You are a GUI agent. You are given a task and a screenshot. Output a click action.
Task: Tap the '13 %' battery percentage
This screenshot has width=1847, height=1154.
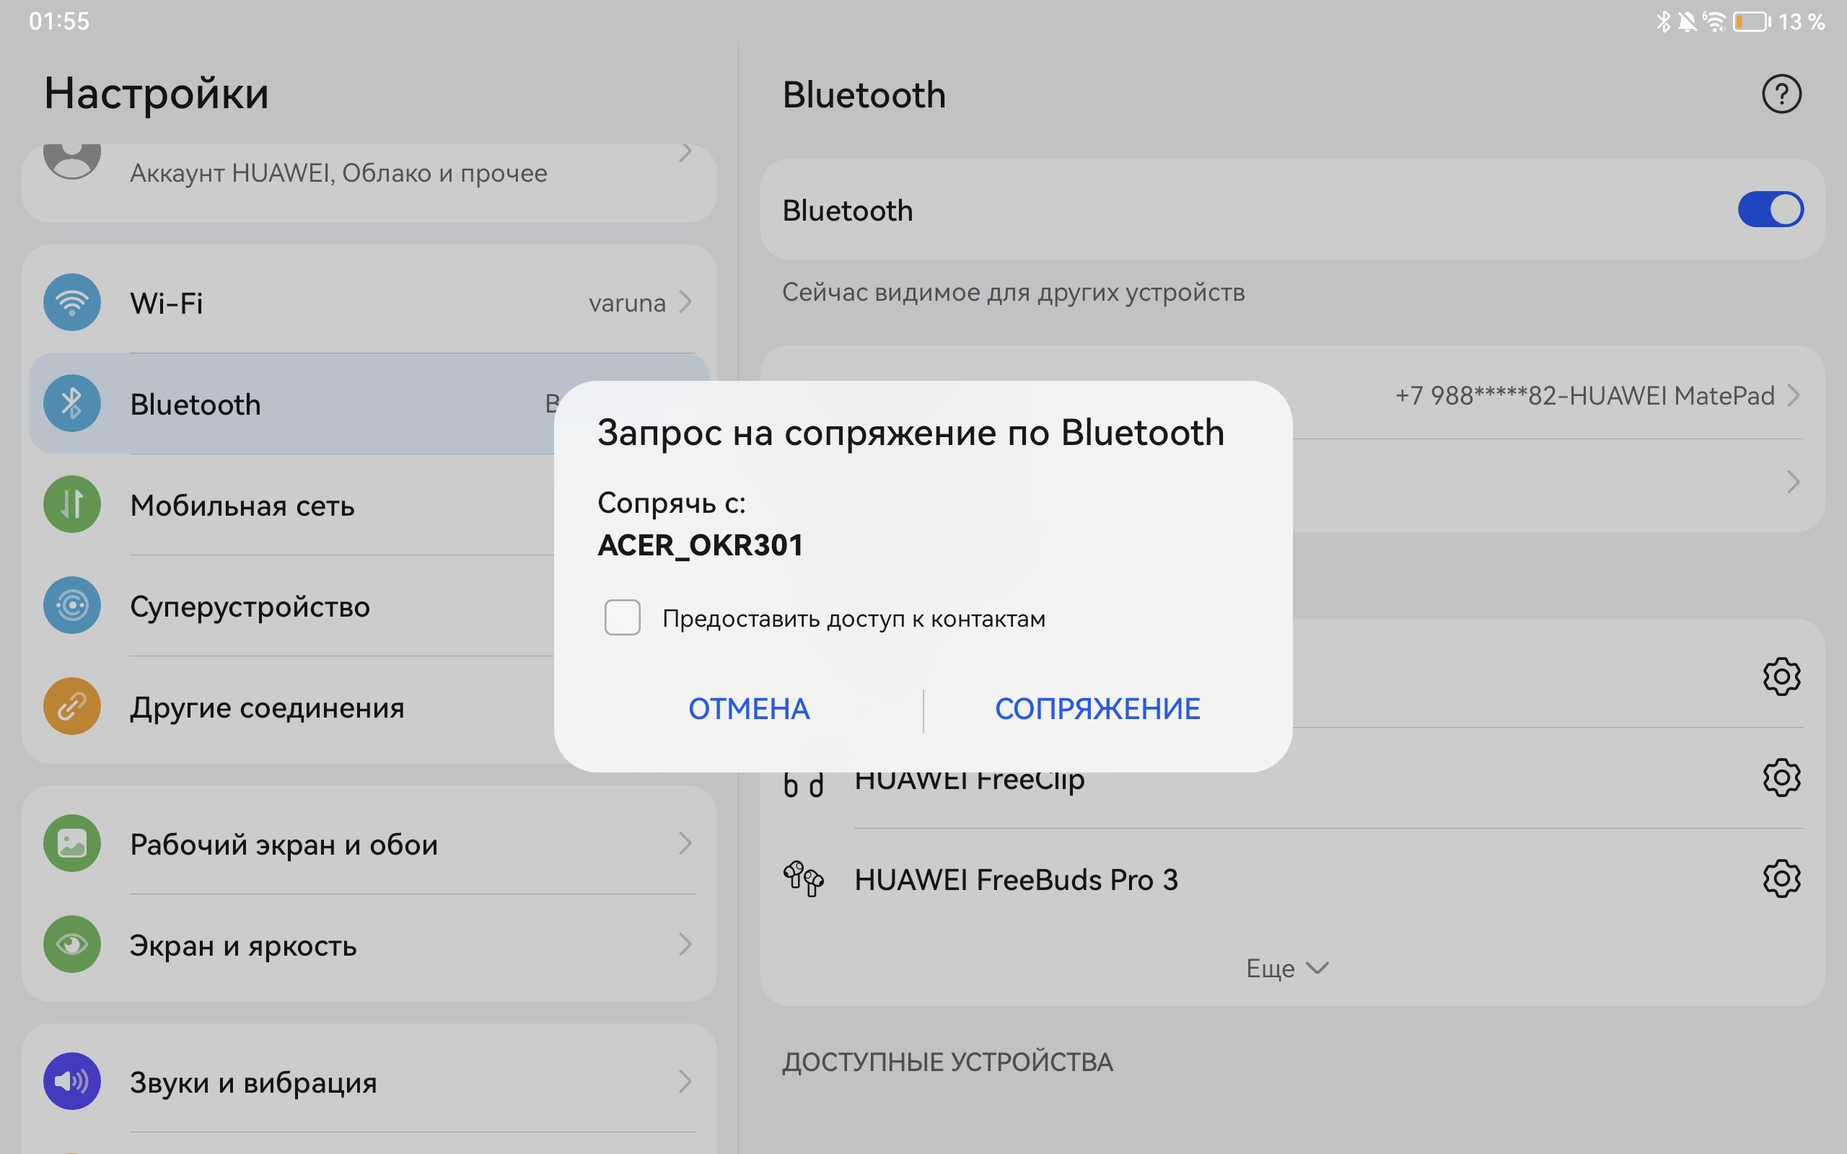pyautogui.click(x=1802, y=22)
